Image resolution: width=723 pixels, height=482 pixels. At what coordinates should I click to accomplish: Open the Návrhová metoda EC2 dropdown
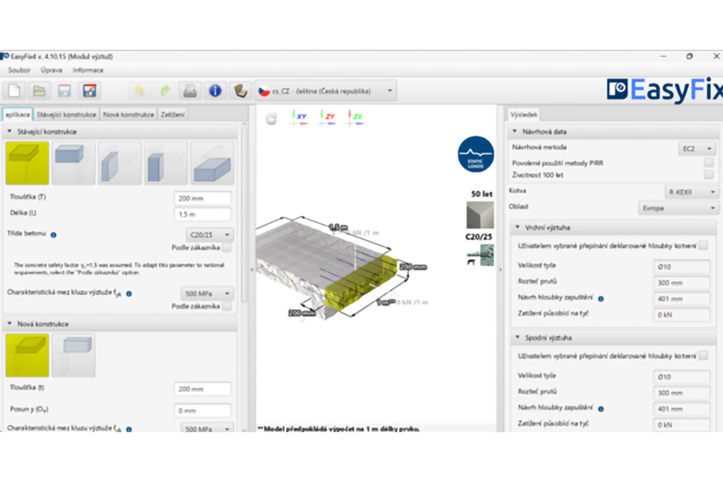pos(696,149)
